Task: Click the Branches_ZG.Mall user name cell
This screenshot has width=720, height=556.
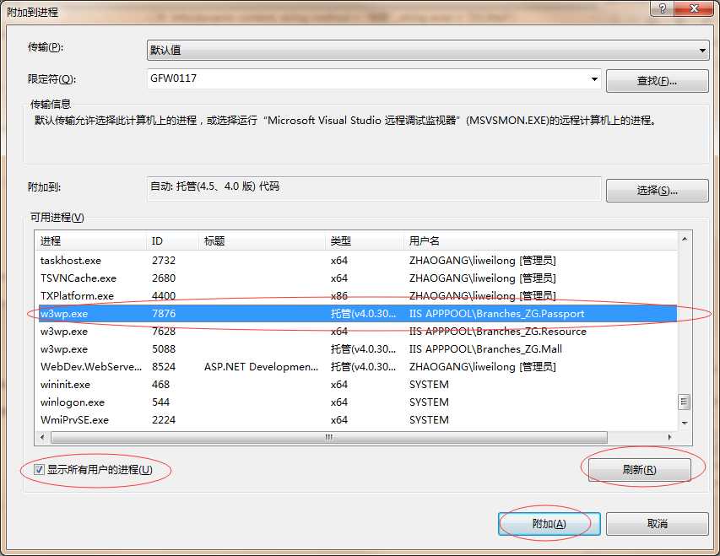Action: (x=485, y=349)
